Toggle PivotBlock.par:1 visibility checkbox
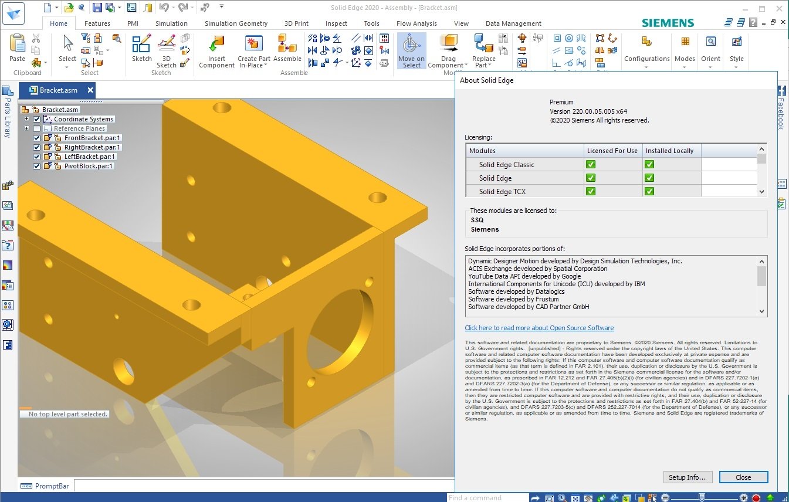 tap(37, 166)
